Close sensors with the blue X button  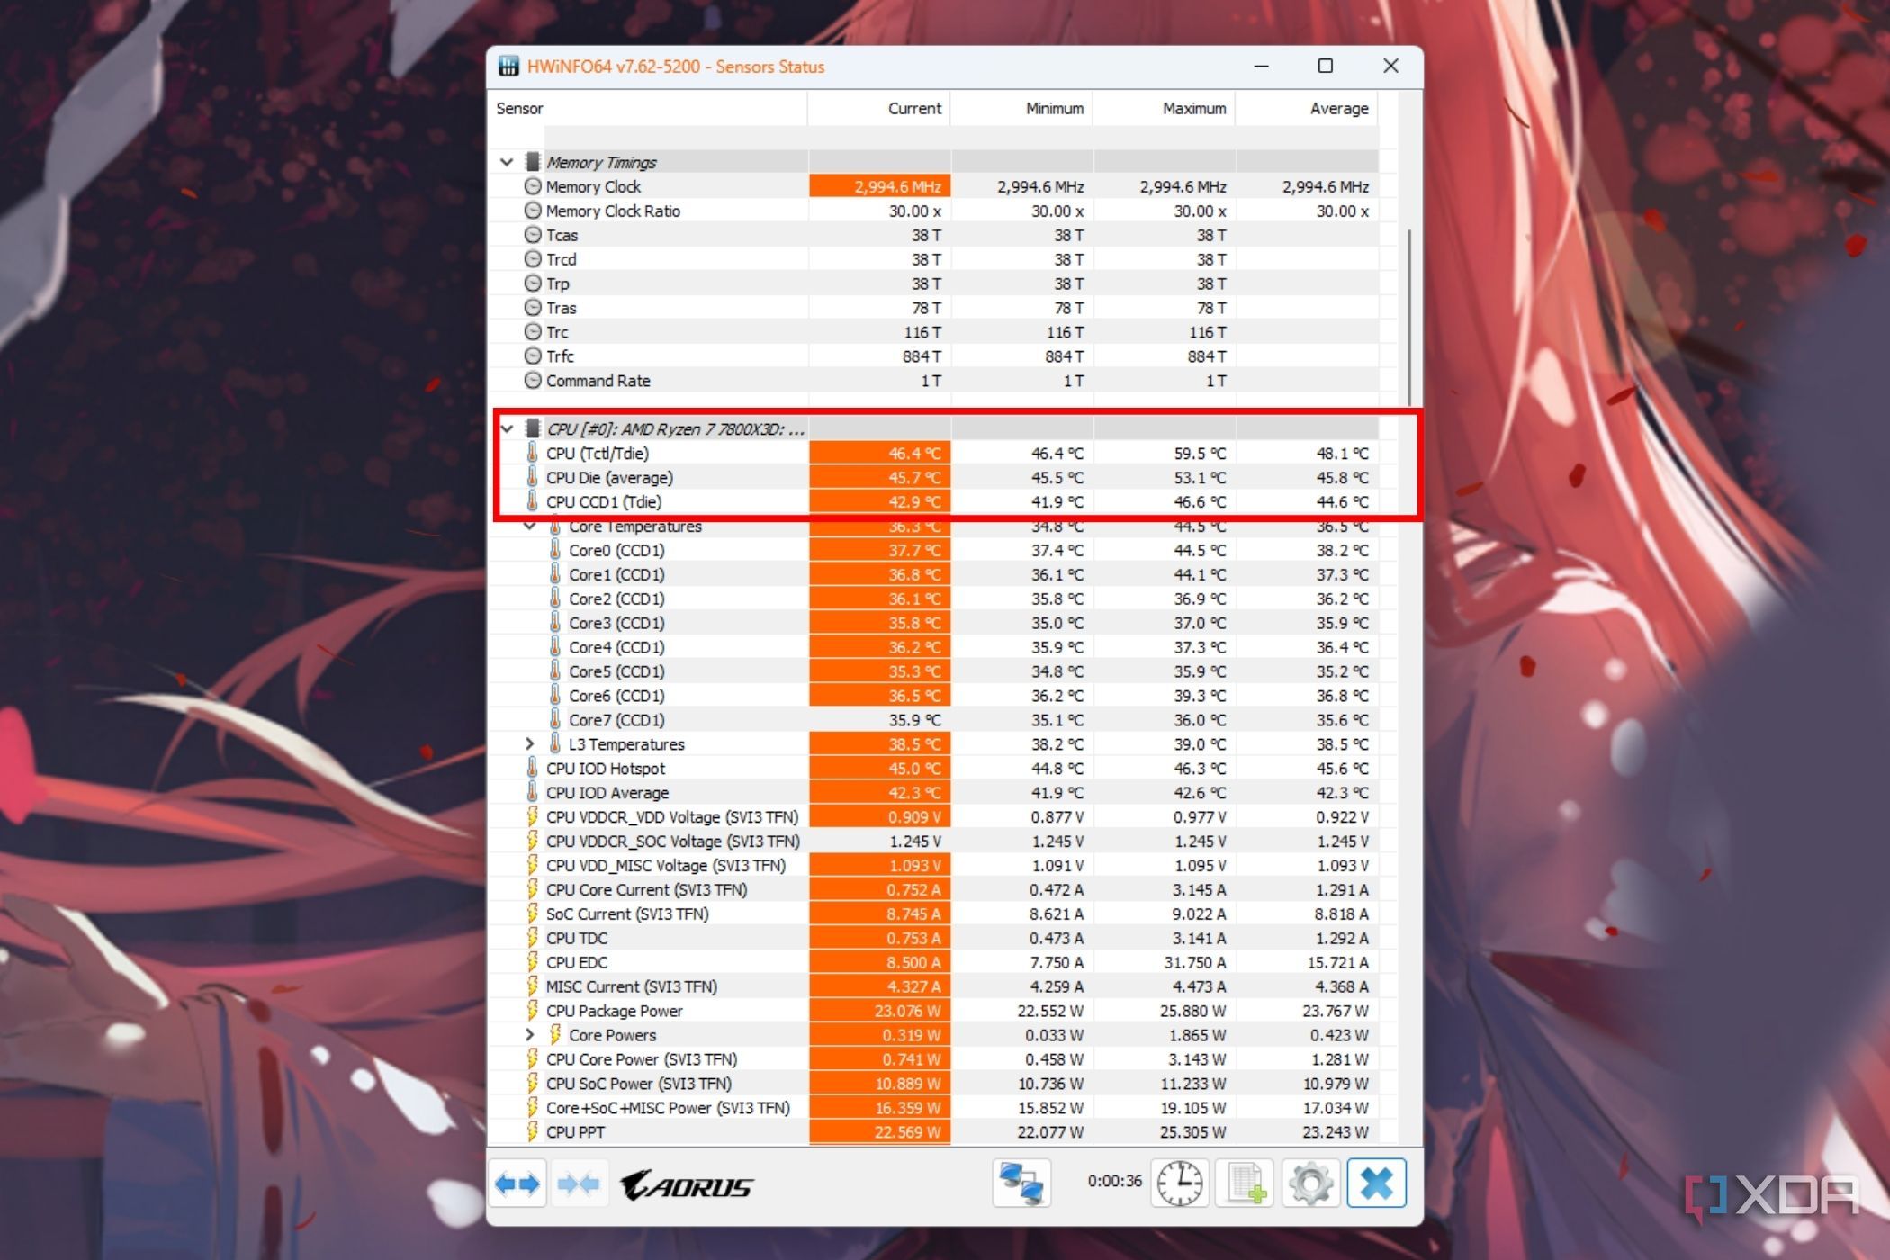1376,1183
